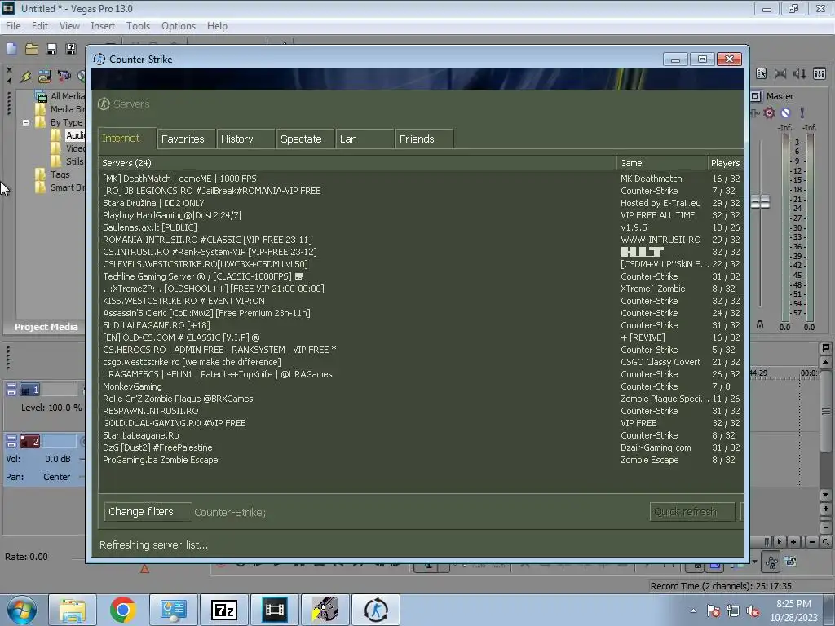Open the Mixing Console icon in Master panel
The image size is (835, 626).
(820, 74)
